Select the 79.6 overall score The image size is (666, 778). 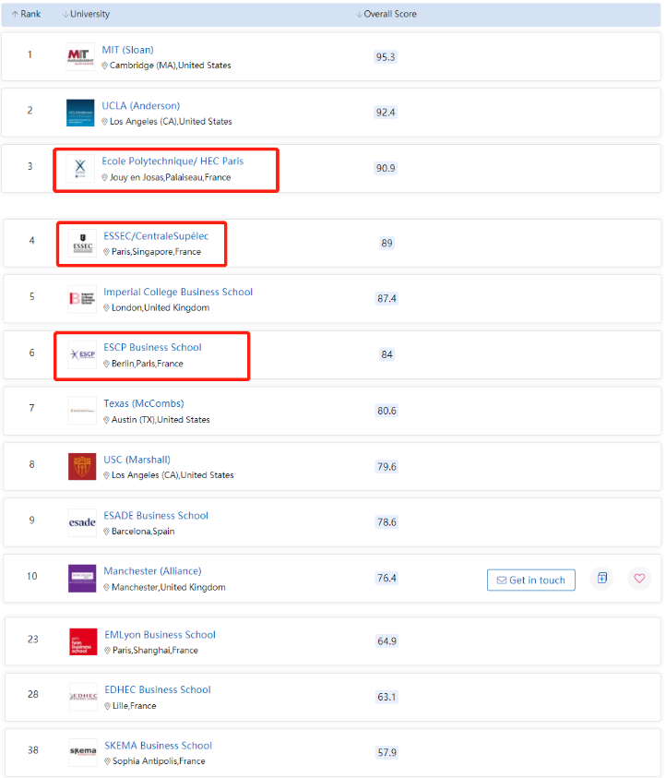(387, 467)
